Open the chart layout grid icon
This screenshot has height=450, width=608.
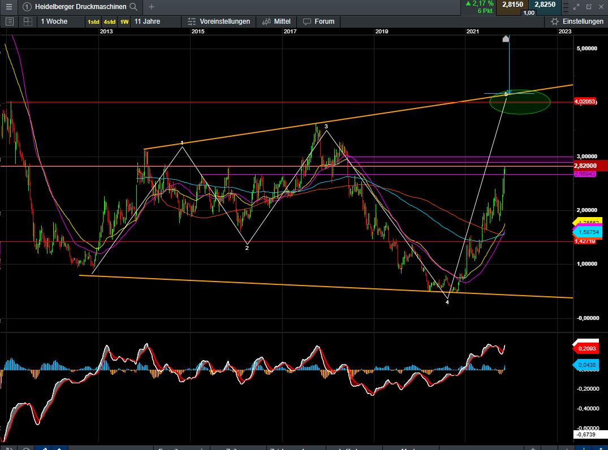click(x=28, y=21)
